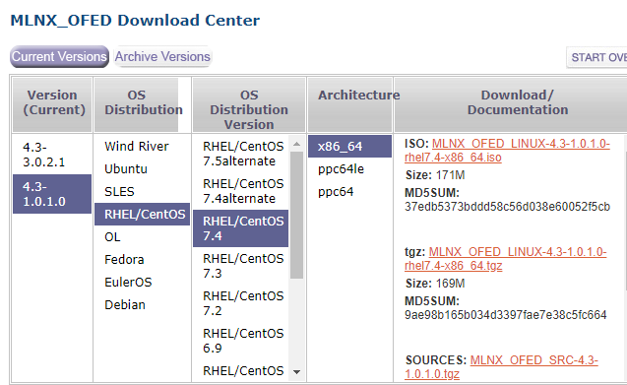Click the OS Distribution Version column header
This screenshot has height=385, width=627.
pos(249,104)
